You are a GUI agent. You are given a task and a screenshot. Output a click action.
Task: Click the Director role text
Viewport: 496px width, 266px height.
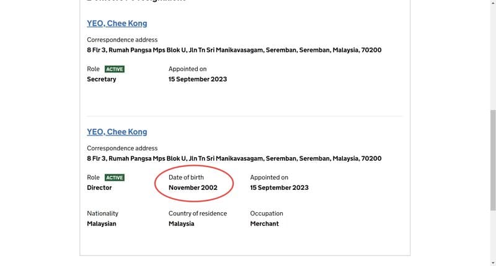[99, 187]
